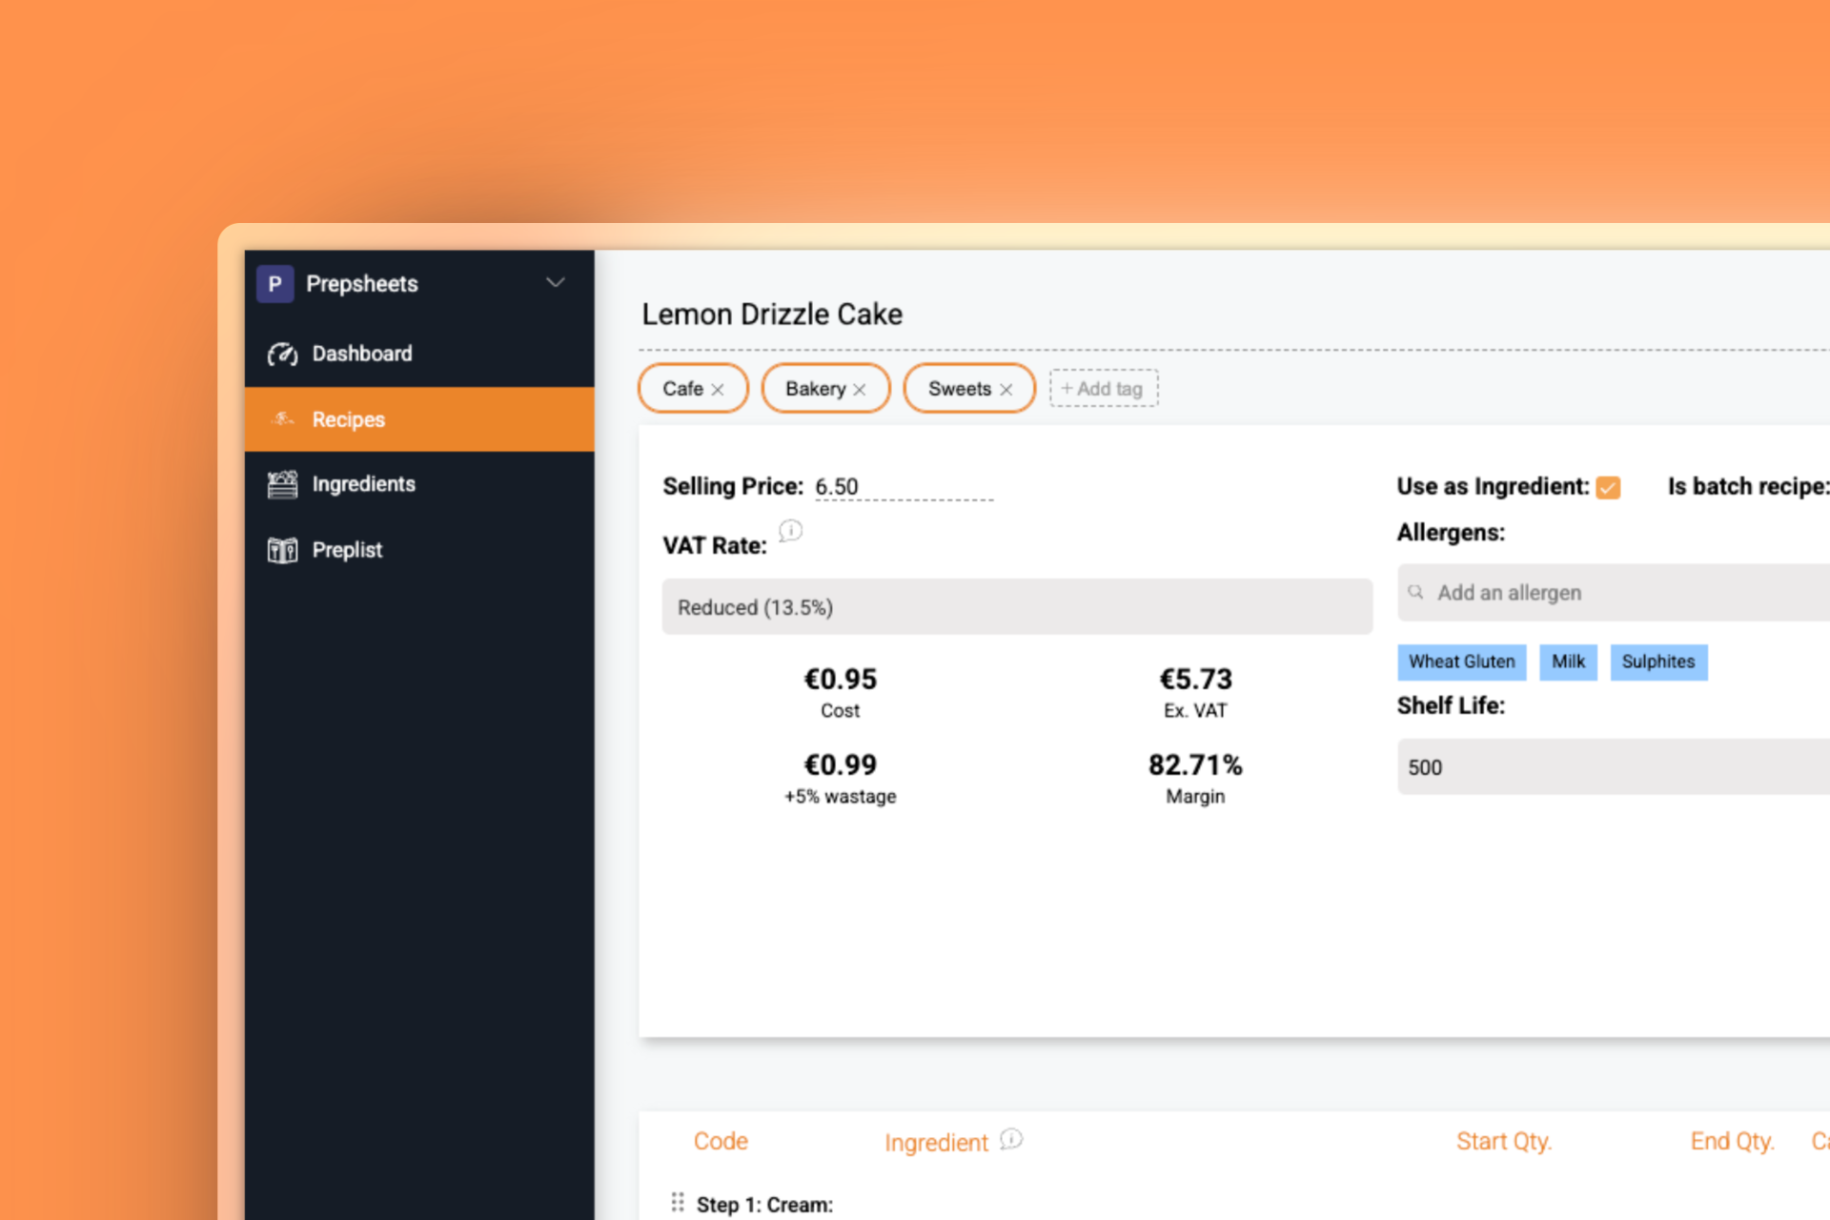Screen dimensions: 1830x1220
Task: Click the Sweets tag label
Action: tap(959, 389)
